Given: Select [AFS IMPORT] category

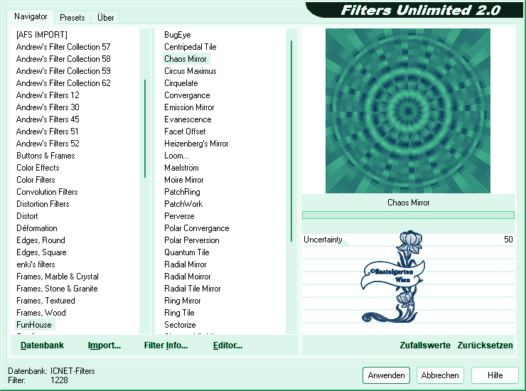Looking at the screenshot, I should pyautogui.click(x=42, y=35).
